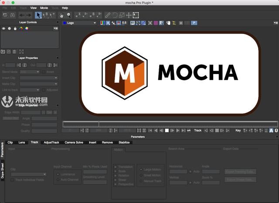Click the Redo right arrow

(x=29, y=15)
